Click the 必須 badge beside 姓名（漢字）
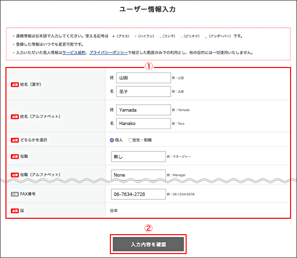 coord(14,84)
